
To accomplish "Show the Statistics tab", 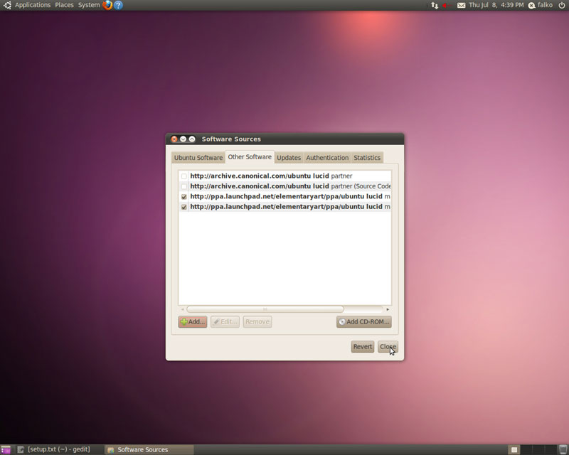I will pyautogui.click(x=367, y=157).
